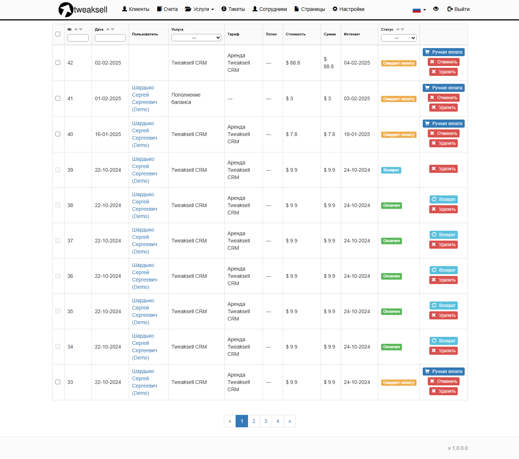Expand the language flag dropdown
The image size is (519, 459).
[x=419, y=10]
